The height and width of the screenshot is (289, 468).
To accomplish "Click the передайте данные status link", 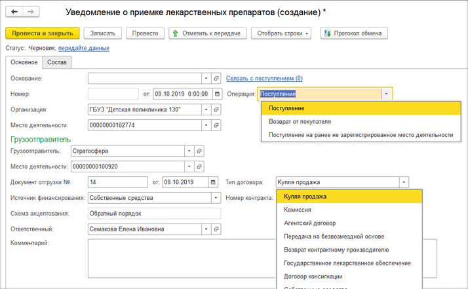I will point(84,48).
